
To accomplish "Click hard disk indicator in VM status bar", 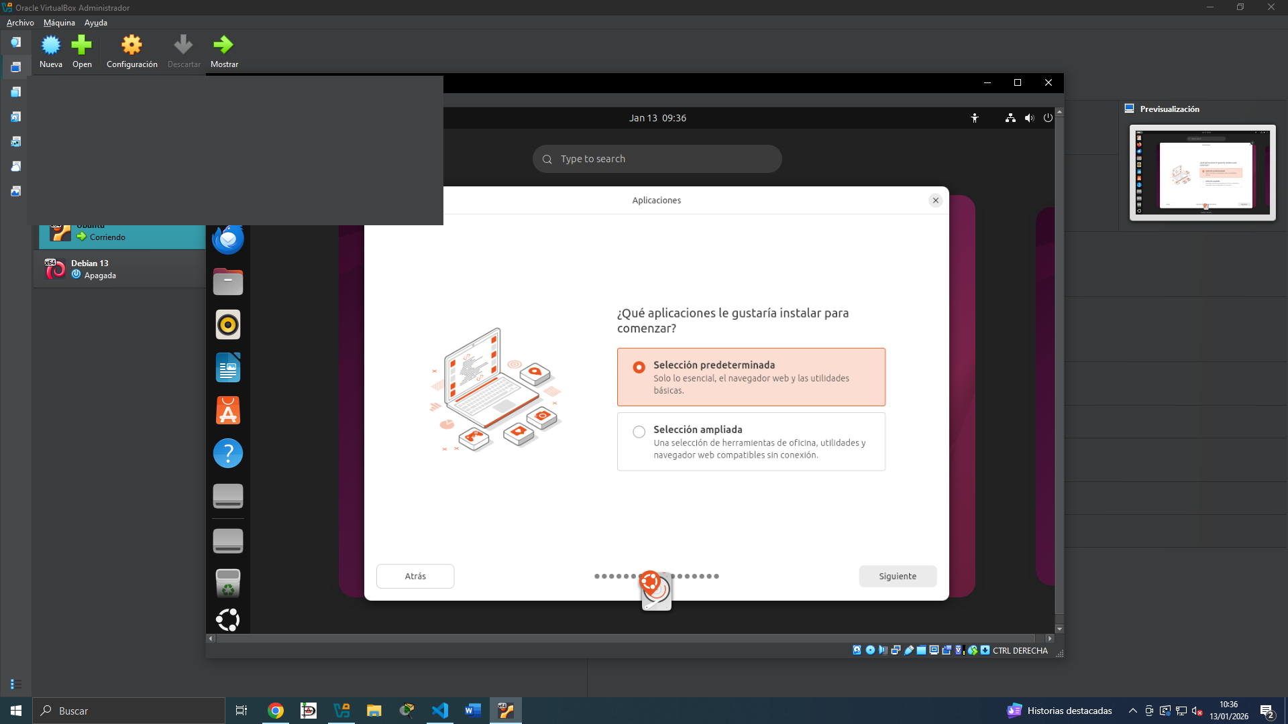I will tap(857, 650).
